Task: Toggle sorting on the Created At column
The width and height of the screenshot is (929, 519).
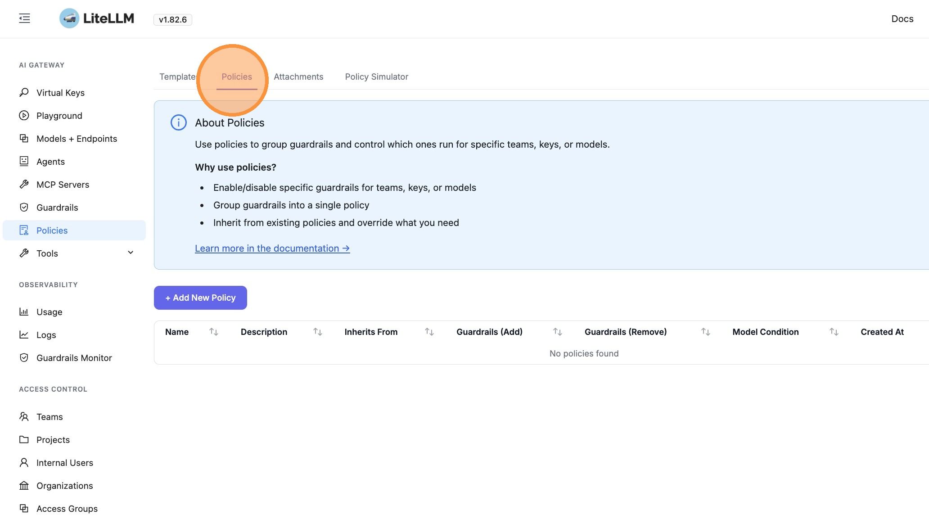Action: (882, 332)
